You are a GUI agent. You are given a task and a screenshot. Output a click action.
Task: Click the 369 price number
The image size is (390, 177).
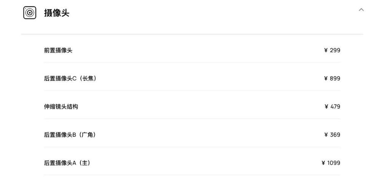(x=335, y=135)
